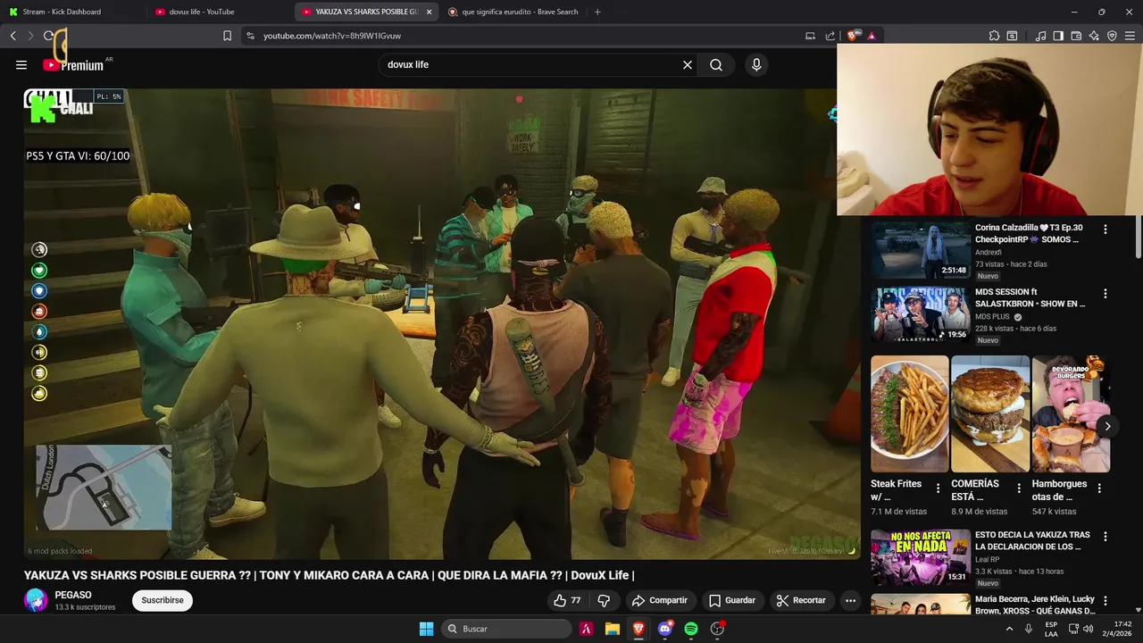Switch to the 'que significa eurudito' tab
1143x643 pixels.
click(x=513, y=12)
